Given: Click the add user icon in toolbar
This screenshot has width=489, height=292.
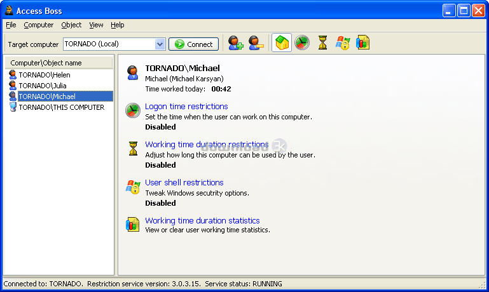Looking at the screenshot, I should 235,43.
